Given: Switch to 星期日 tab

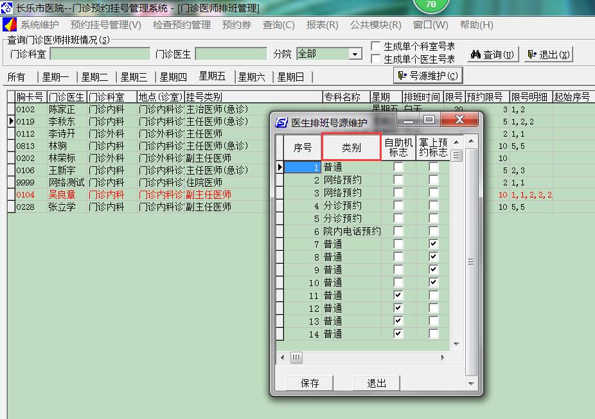Looking at the screenshot, I should [290, 77].
